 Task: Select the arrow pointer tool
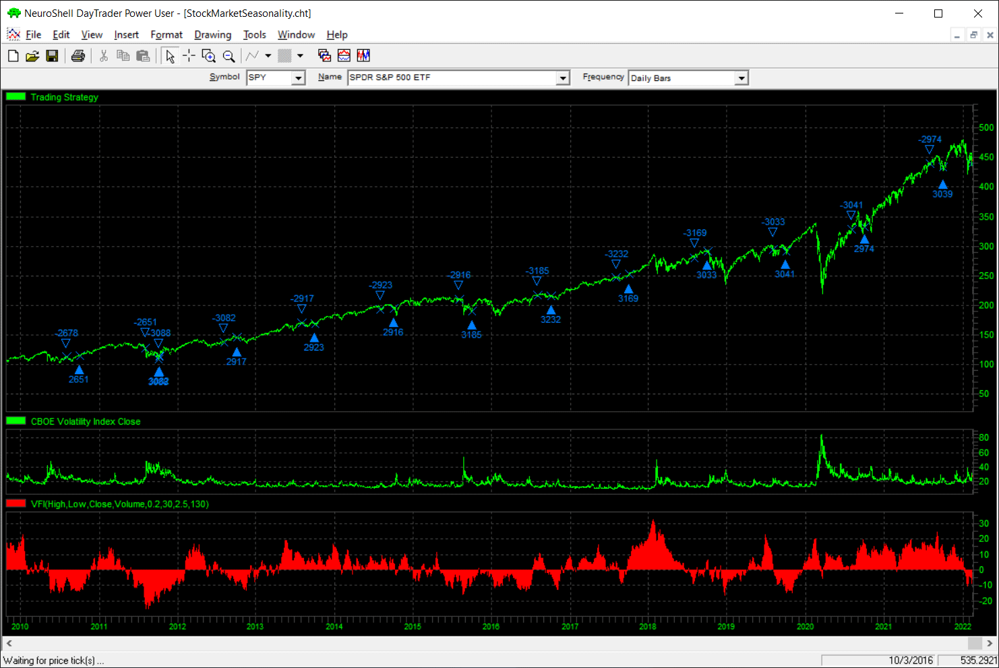pyautogui.click(x=170, y=56)
